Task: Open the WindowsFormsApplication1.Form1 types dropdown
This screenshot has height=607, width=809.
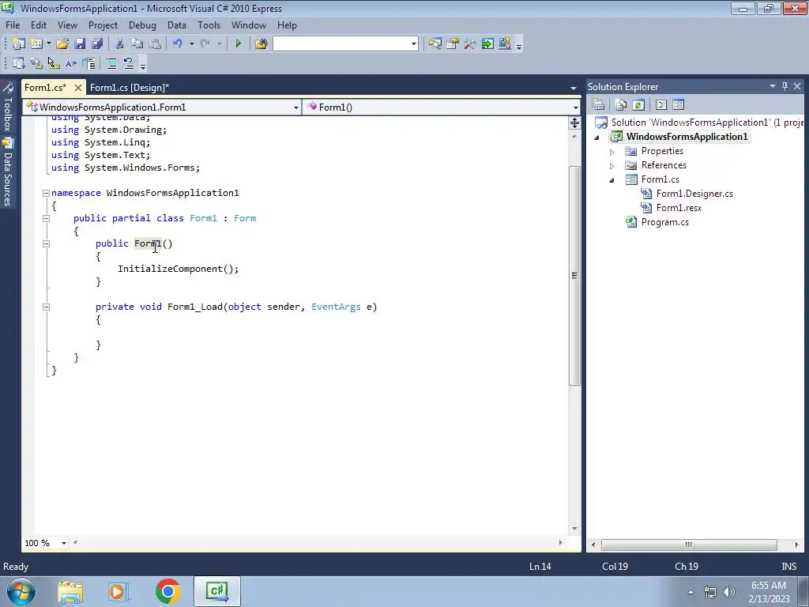Action: [x=296, y=107]
